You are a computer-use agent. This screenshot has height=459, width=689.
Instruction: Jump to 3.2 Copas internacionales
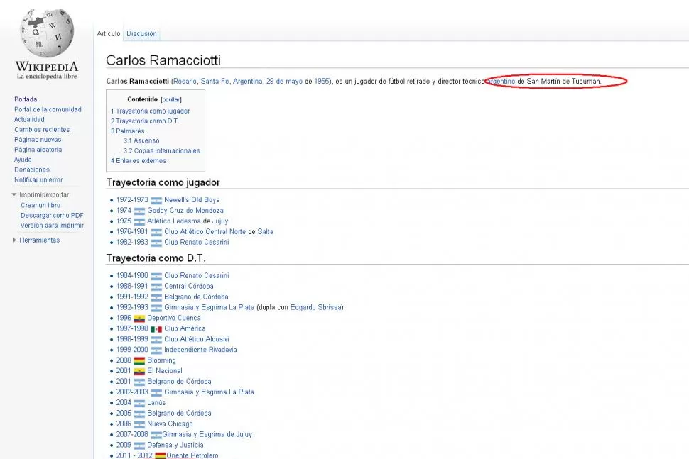point(162,150)
